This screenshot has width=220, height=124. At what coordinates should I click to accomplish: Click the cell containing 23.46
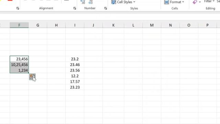point(75,64)
